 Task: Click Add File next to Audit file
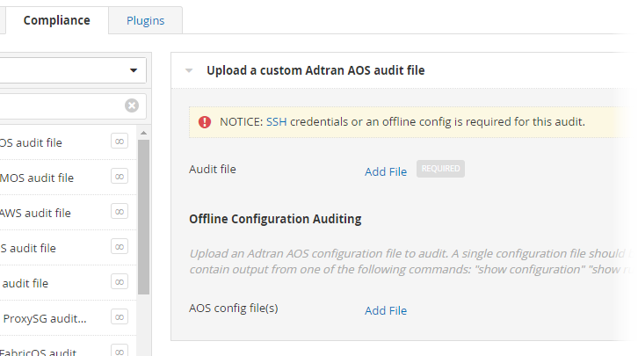tap(386, 171)
